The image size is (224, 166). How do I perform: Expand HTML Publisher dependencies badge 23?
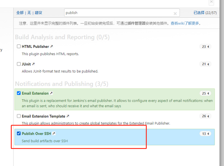tap(205, 47)
